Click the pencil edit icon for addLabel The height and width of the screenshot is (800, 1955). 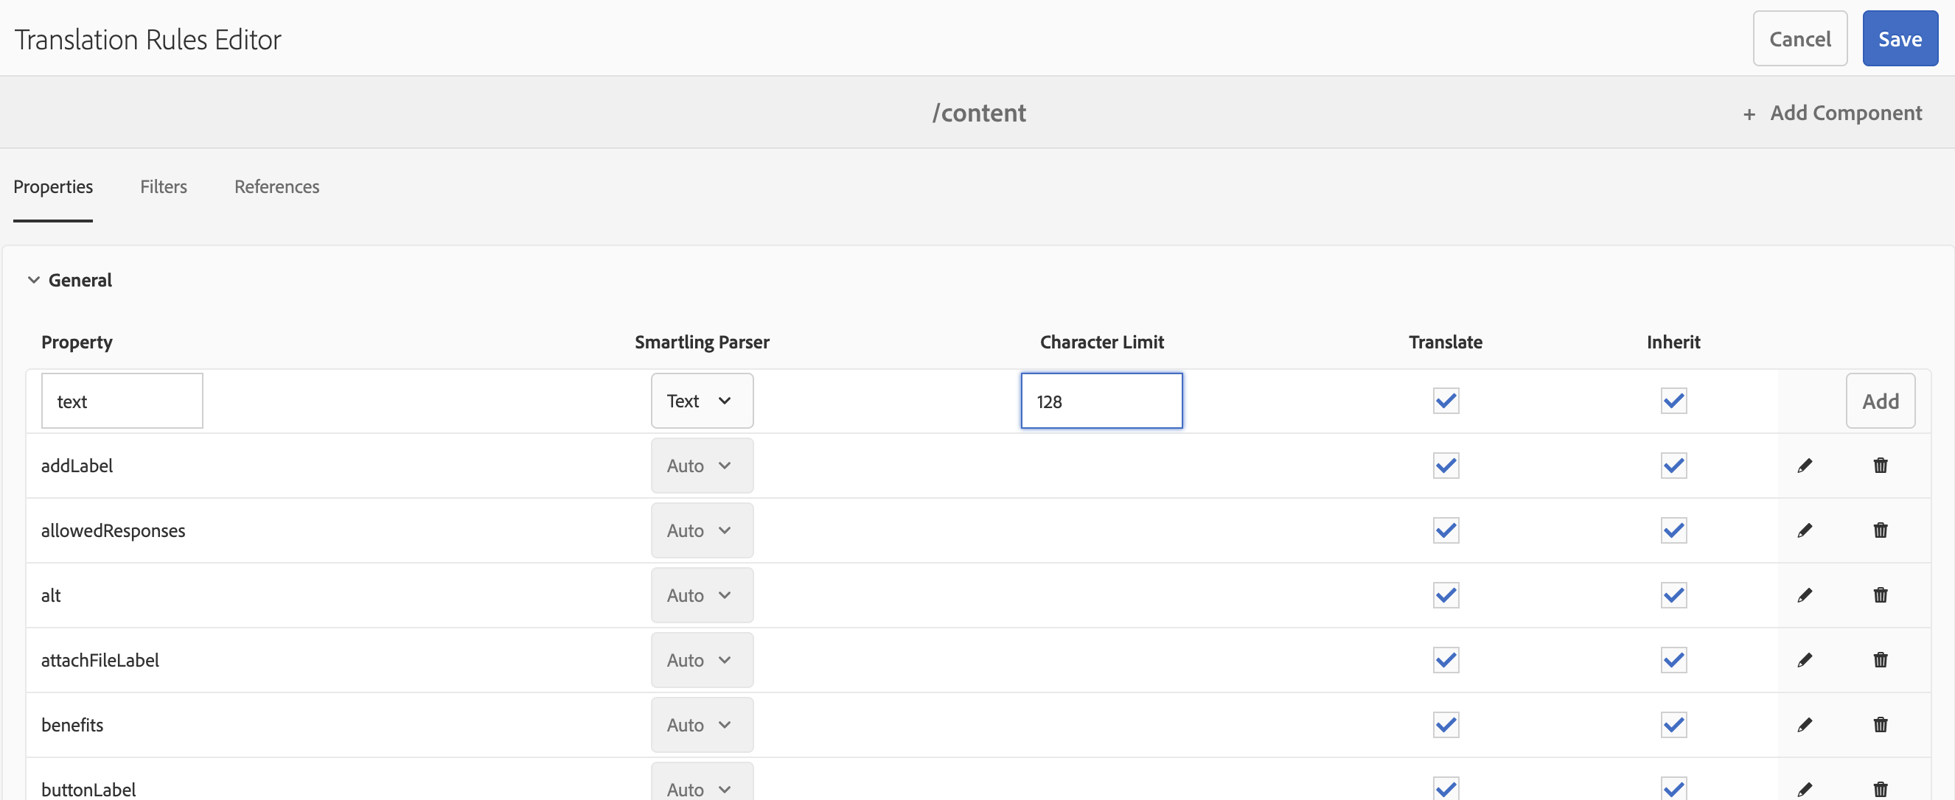(x=1804, y=466)
